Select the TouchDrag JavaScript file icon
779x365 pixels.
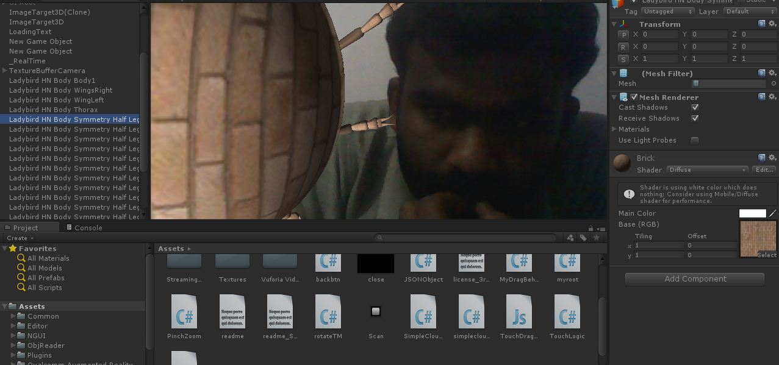[519, 311]
